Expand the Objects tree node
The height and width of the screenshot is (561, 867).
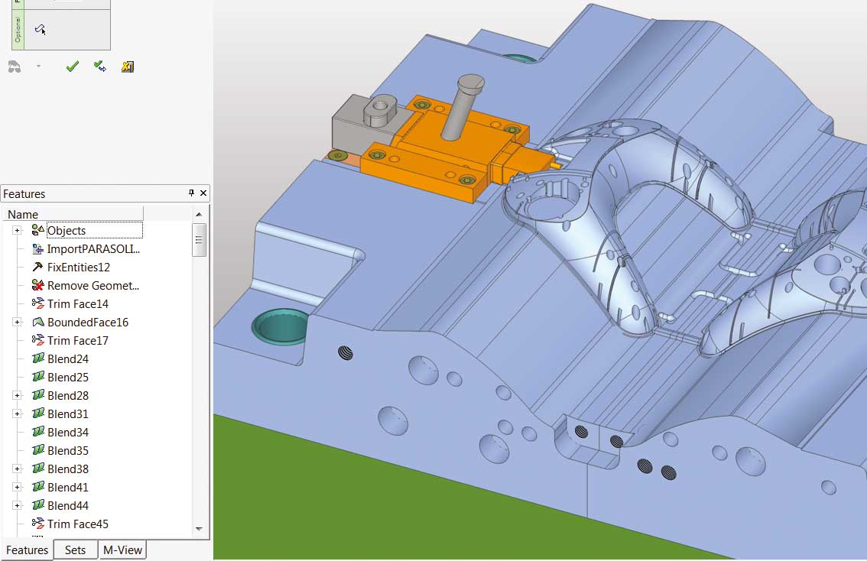pos(17,230)
